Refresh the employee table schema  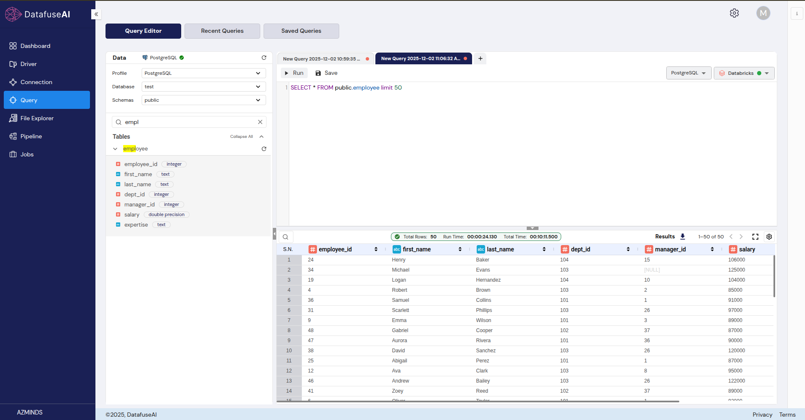(x=264, y=148)
